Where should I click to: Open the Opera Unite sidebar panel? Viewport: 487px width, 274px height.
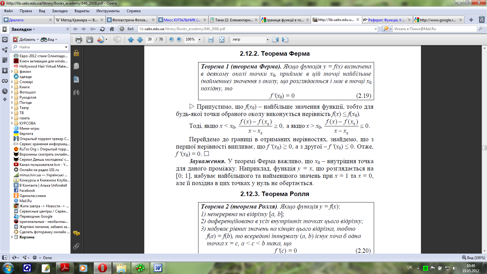(5, 50)
